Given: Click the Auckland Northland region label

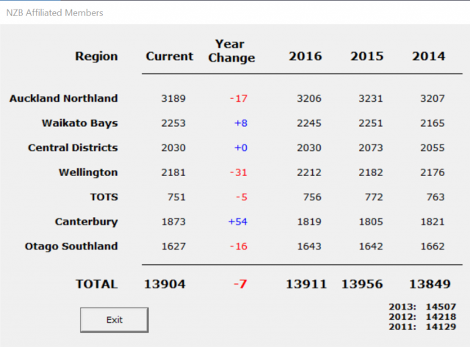Looking at the screenshot, I should point(64,98).
